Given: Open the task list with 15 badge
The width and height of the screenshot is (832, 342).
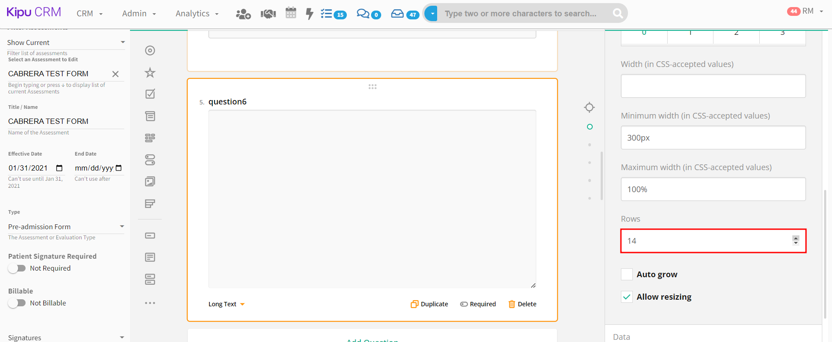Looking at the screenshot, I should click(333, 14).
